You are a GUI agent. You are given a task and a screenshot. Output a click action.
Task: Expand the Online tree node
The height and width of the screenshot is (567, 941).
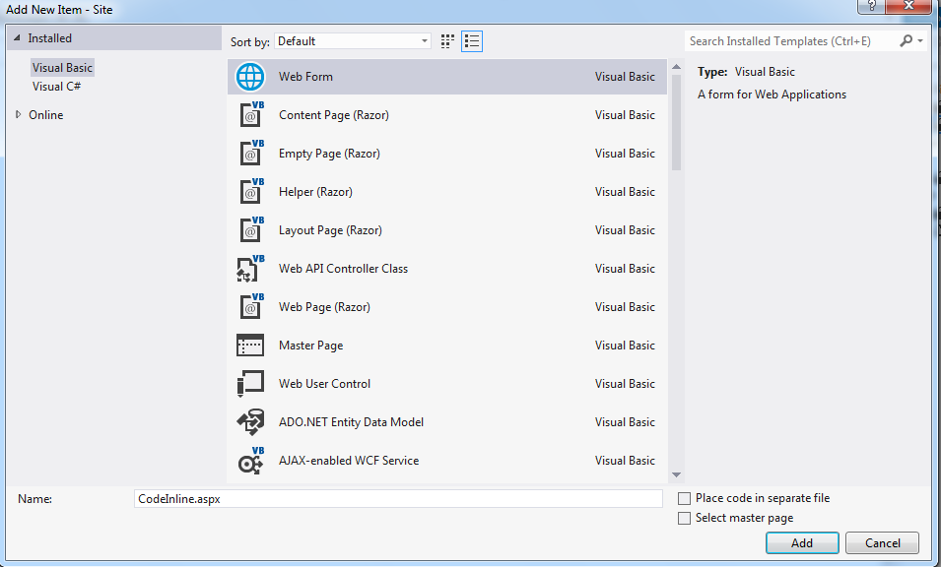click(18, 114)
